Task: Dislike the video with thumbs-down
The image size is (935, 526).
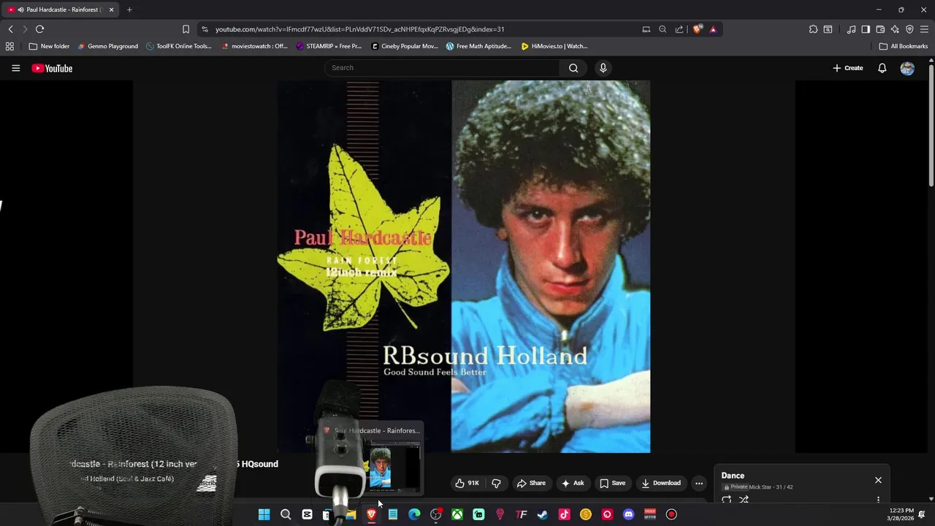Action: tap(496, 483)
